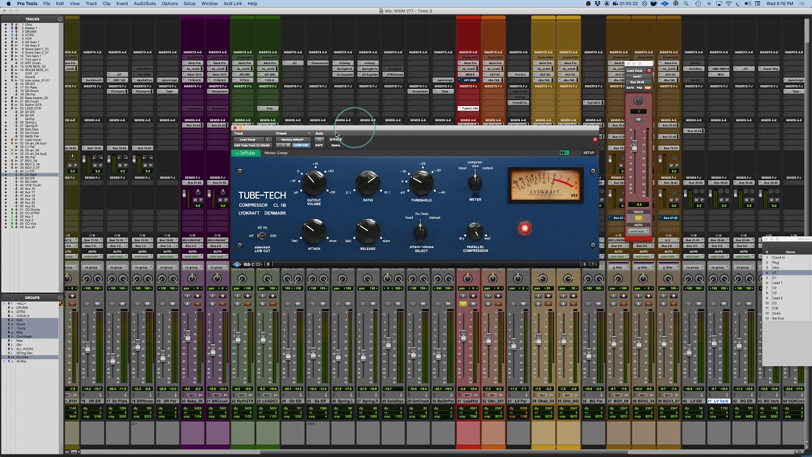Click the SAFE button in send window
The width and height of the screenshot is (812, 457).
tap(631, 88)
